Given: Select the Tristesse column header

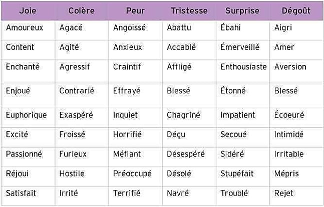Looking at the screenshot, I should (x=189, y=11).
